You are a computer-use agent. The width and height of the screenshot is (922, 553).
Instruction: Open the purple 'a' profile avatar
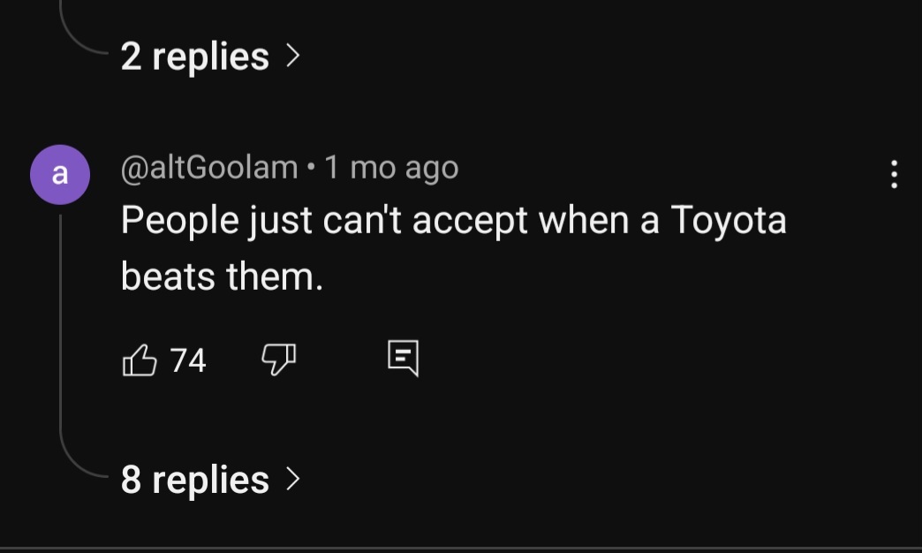coord(60,175)
